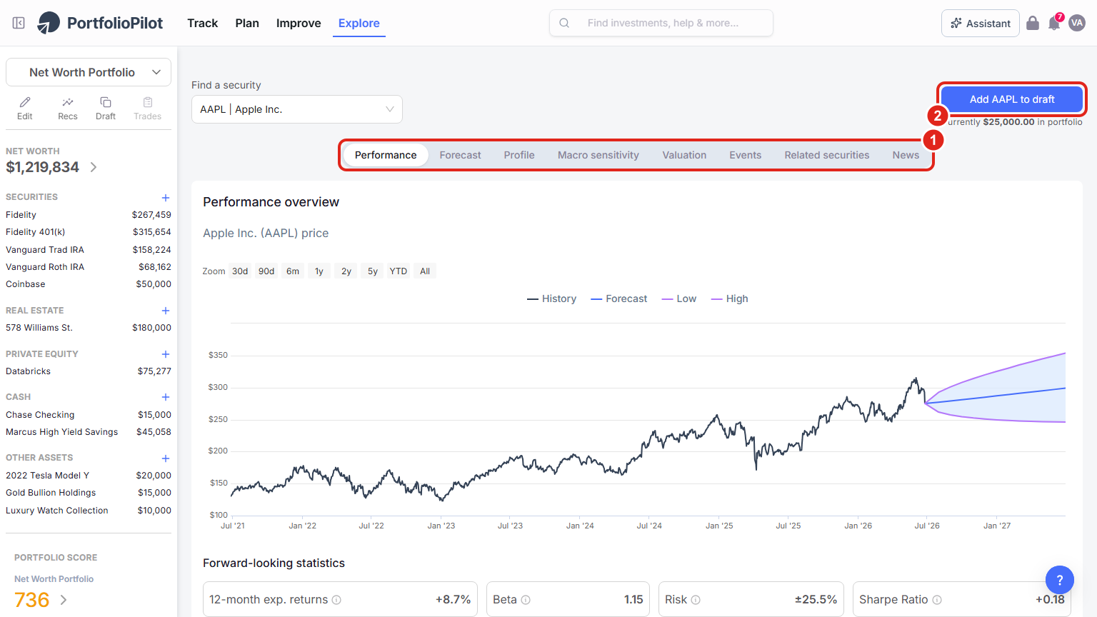Image resolution: width=1097 pixels, height=617 pixels.
Task: Set chart zoom to 5y
Action: (x=373, y=271)
